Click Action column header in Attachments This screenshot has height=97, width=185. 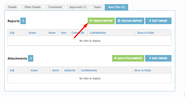click(34, 70)
